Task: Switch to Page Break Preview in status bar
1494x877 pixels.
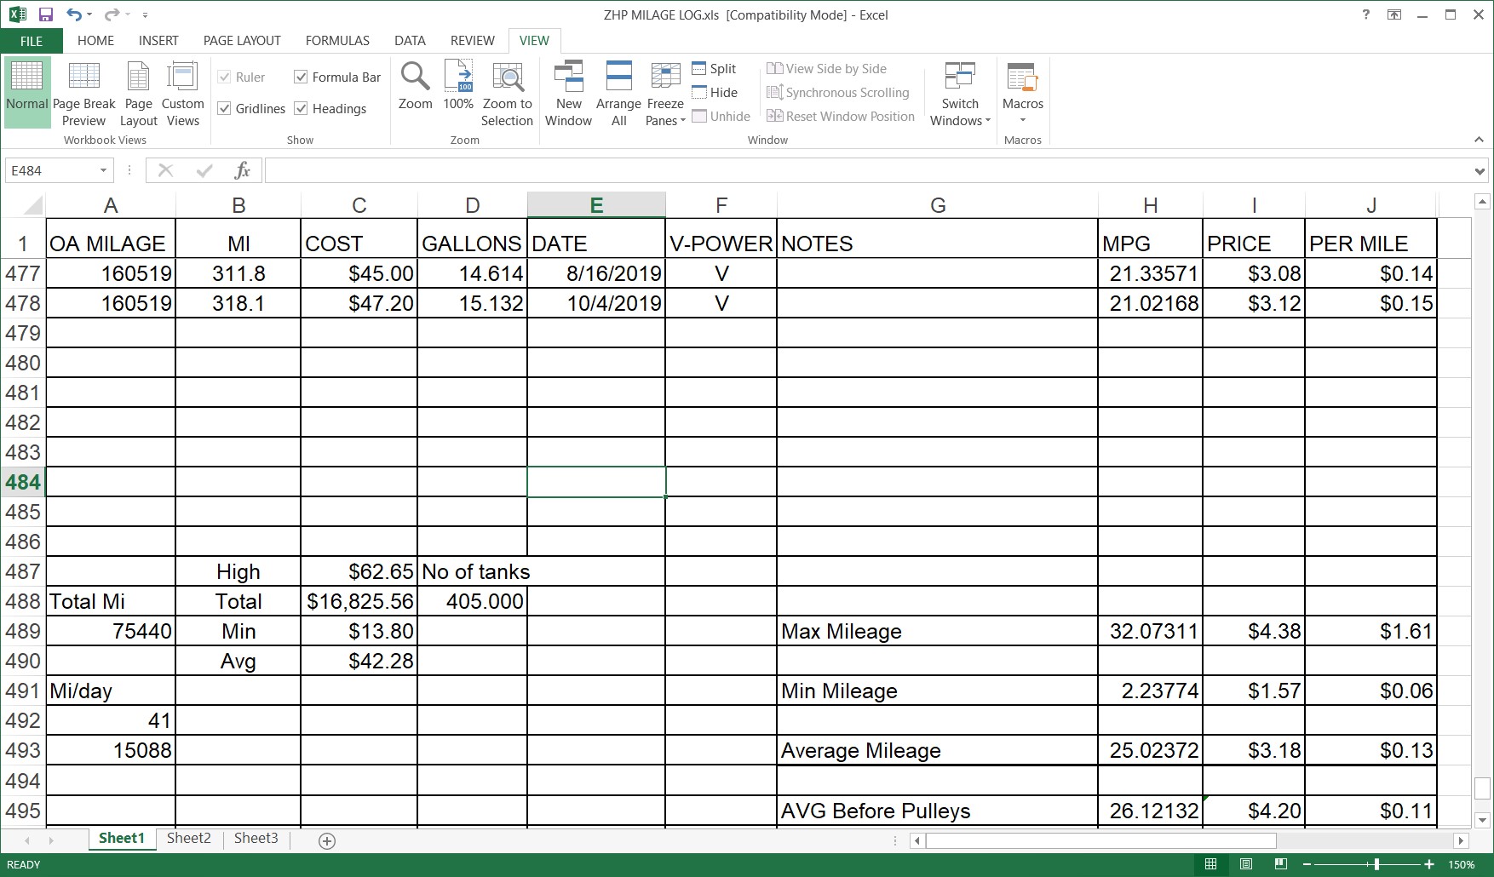Action: 1280,864
